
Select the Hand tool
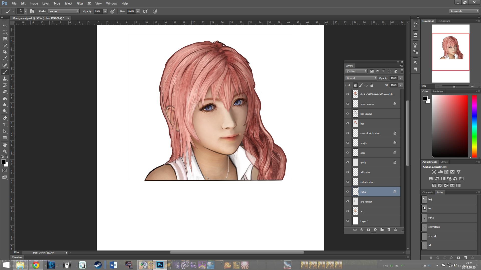click(x=5, y=145)
